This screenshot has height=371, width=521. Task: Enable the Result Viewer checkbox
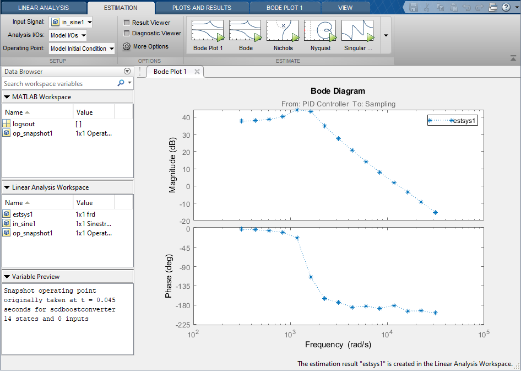tap(126, 23)
